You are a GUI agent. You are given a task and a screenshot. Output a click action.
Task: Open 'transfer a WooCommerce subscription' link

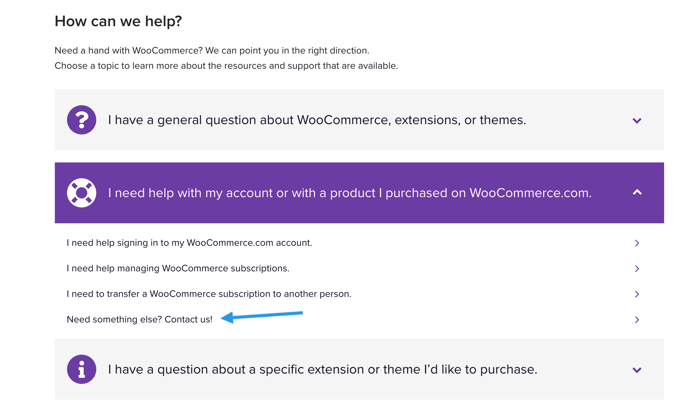coord(209,294)
